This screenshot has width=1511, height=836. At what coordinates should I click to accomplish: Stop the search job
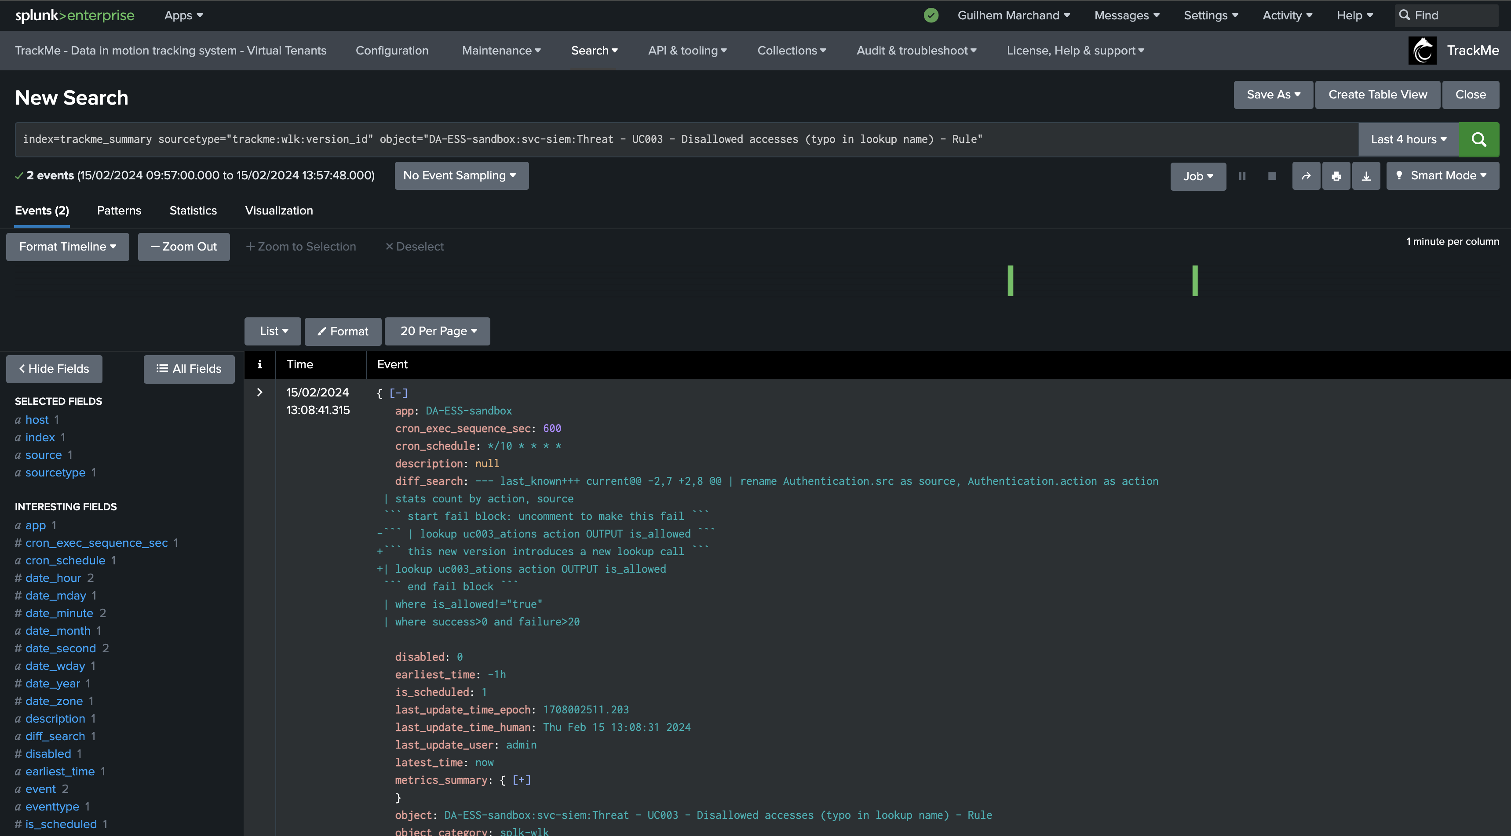1272,176
